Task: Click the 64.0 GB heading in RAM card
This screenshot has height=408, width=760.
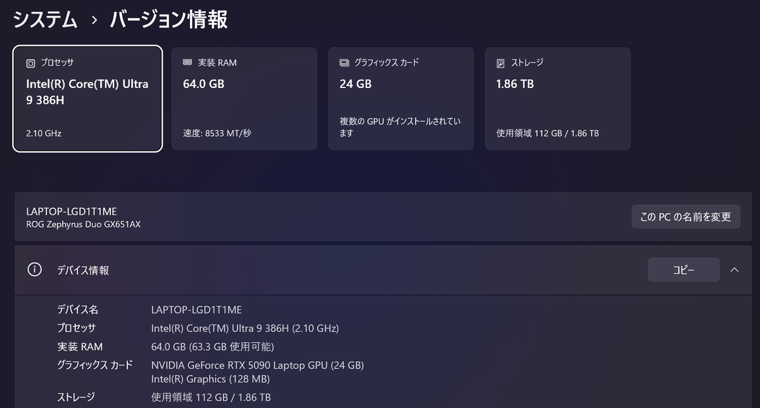Action: [x=203, y=84]
